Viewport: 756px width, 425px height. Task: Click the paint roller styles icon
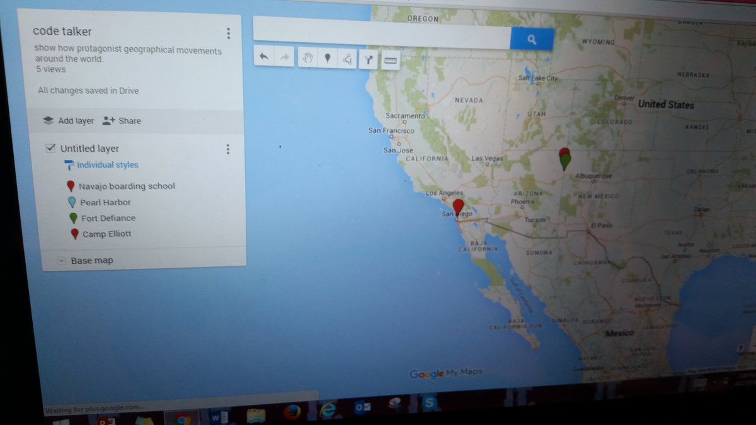[68, 165]
